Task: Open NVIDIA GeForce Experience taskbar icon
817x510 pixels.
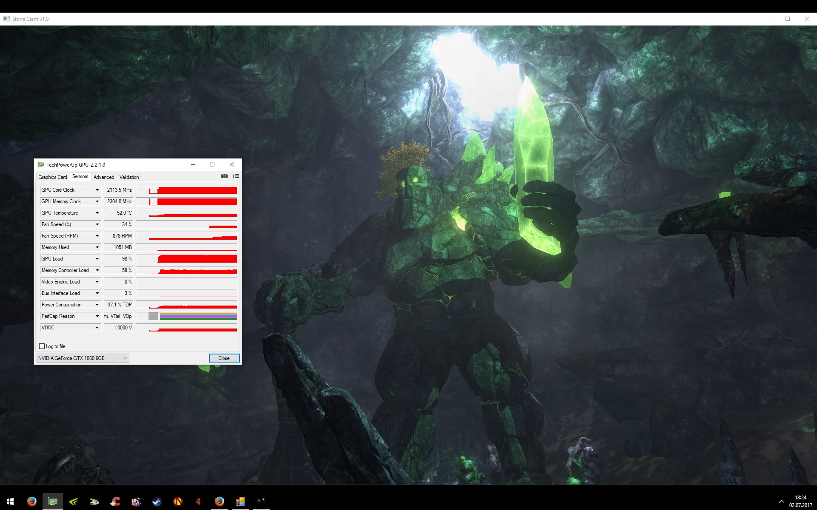Action: click(x=74, y=501)
